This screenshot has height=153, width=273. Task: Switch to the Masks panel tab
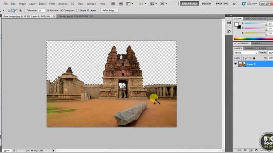[256, 43]
